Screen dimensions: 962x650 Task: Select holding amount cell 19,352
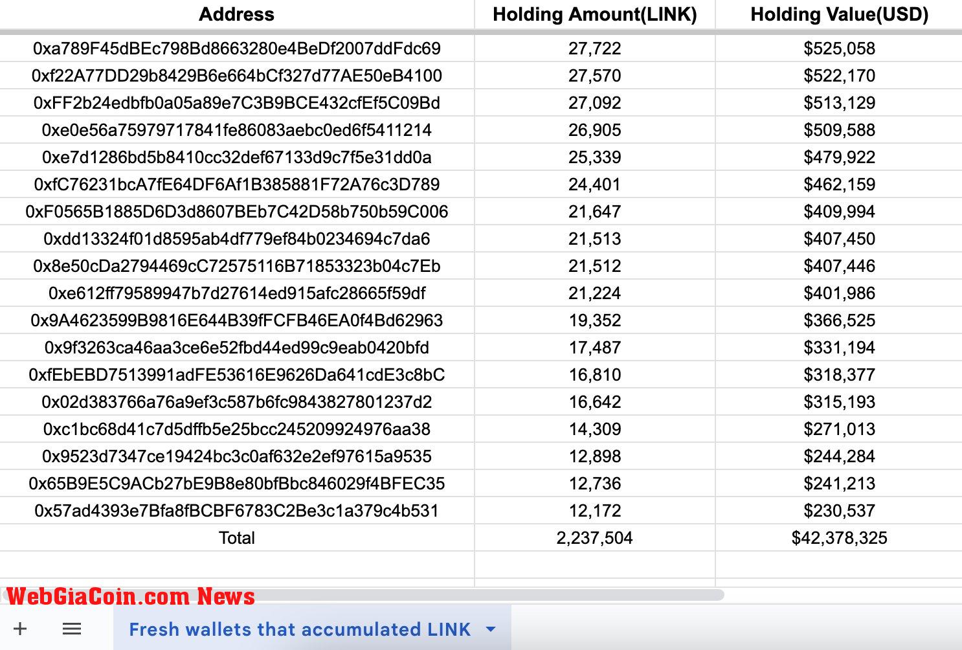pos(595,320)
